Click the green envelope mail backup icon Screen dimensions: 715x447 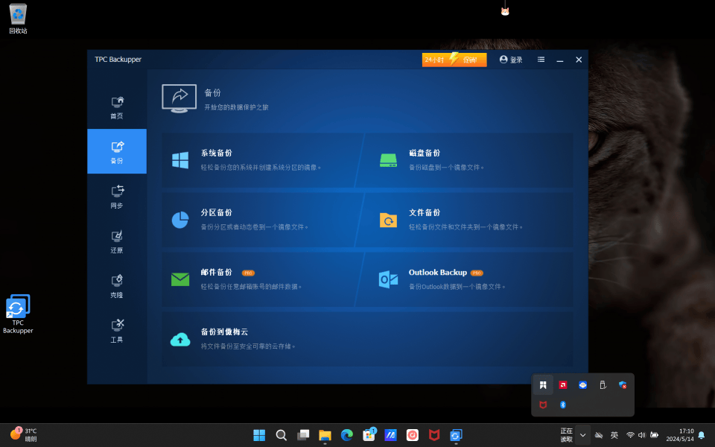click(180, 279)
